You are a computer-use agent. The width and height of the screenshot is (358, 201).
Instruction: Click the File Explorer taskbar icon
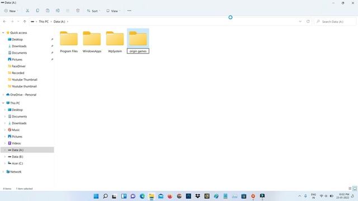pos(152,196)
